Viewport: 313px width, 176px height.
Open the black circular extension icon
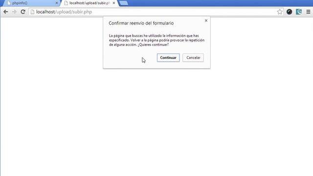point(289,12)
